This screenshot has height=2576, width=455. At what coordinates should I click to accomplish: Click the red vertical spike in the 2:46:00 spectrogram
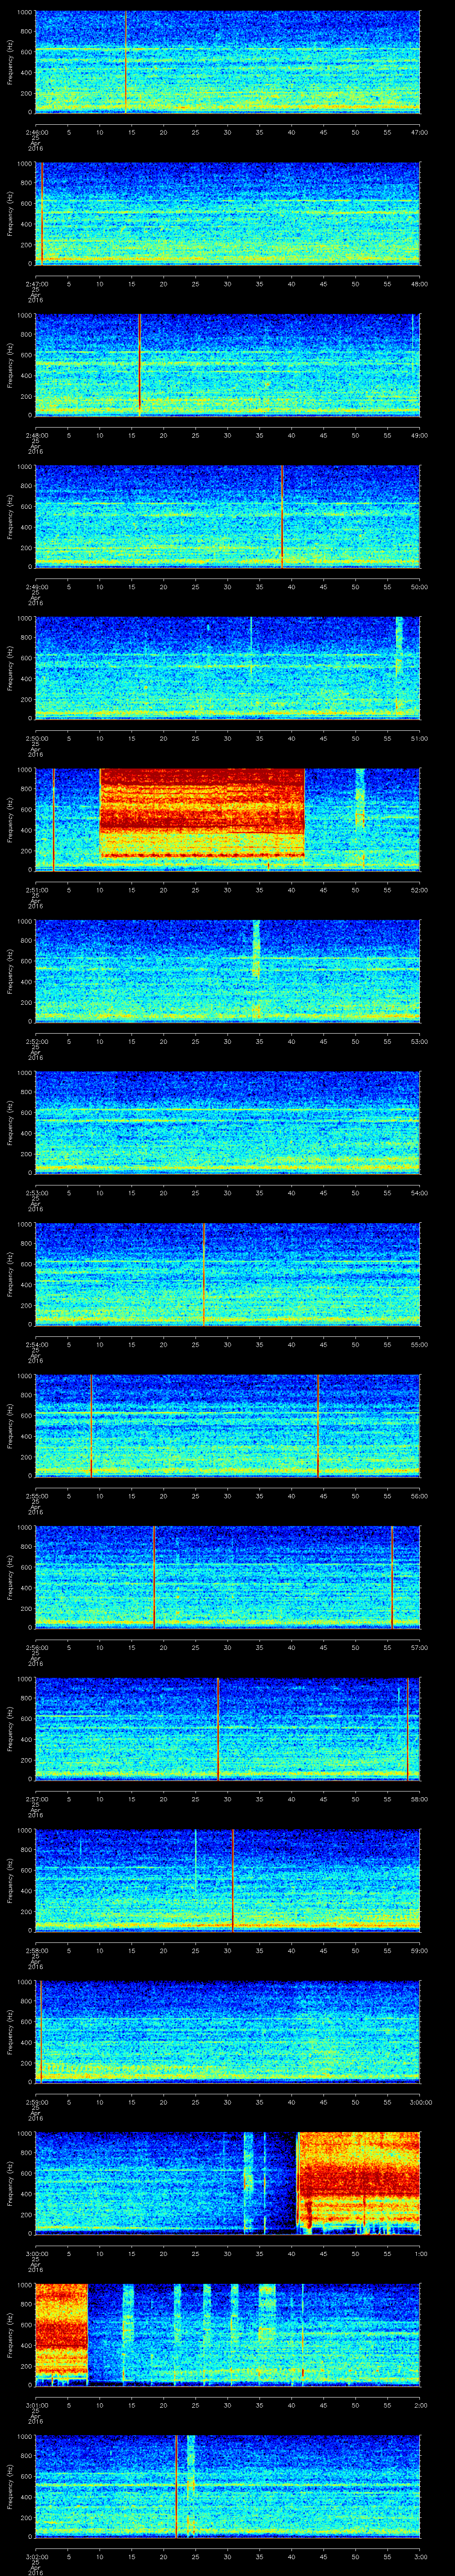[x=126, y=62]
